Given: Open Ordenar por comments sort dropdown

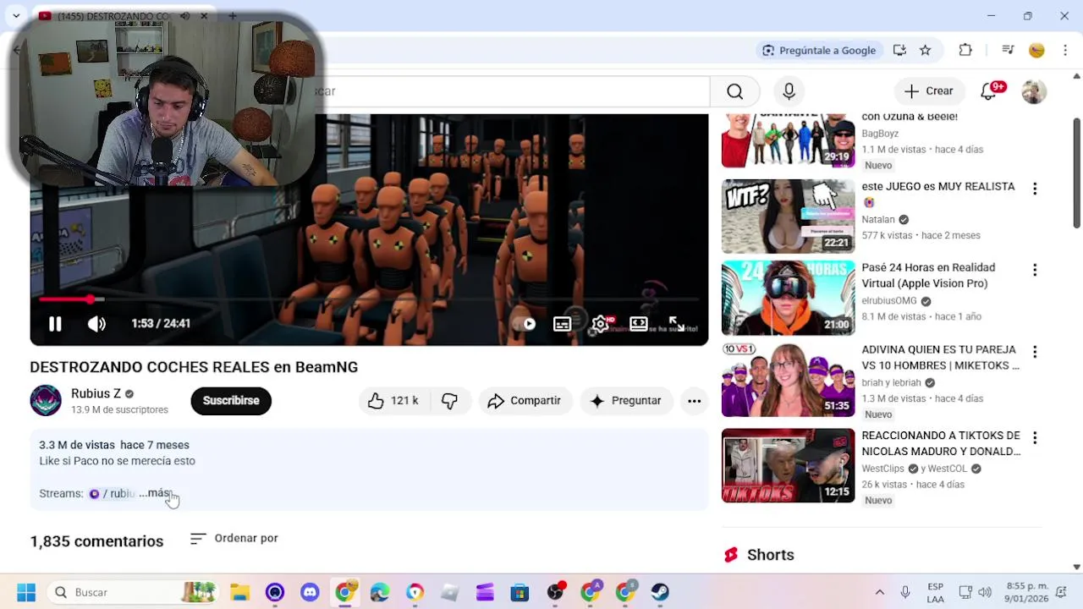Looking at the screenshot, I should click(x=234, y=538).
